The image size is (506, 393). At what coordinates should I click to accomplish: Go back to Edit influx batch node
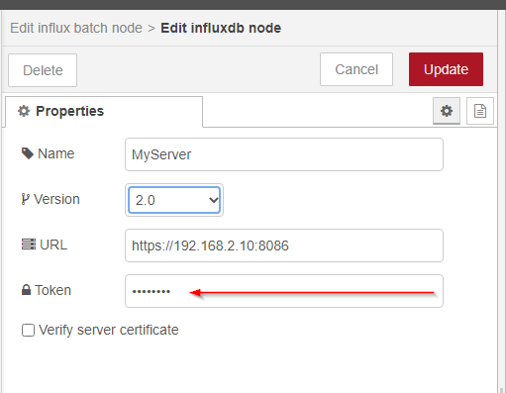pos(76,28)
